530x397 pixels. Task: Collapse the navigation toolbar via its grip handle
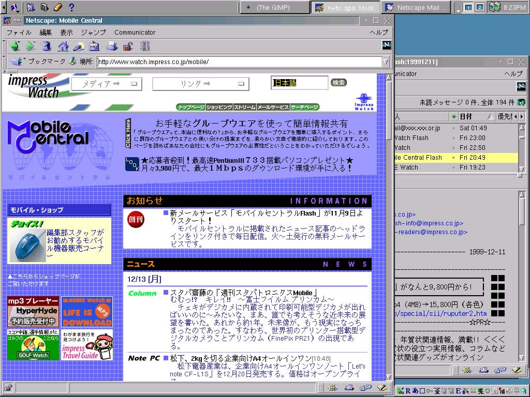5,47
